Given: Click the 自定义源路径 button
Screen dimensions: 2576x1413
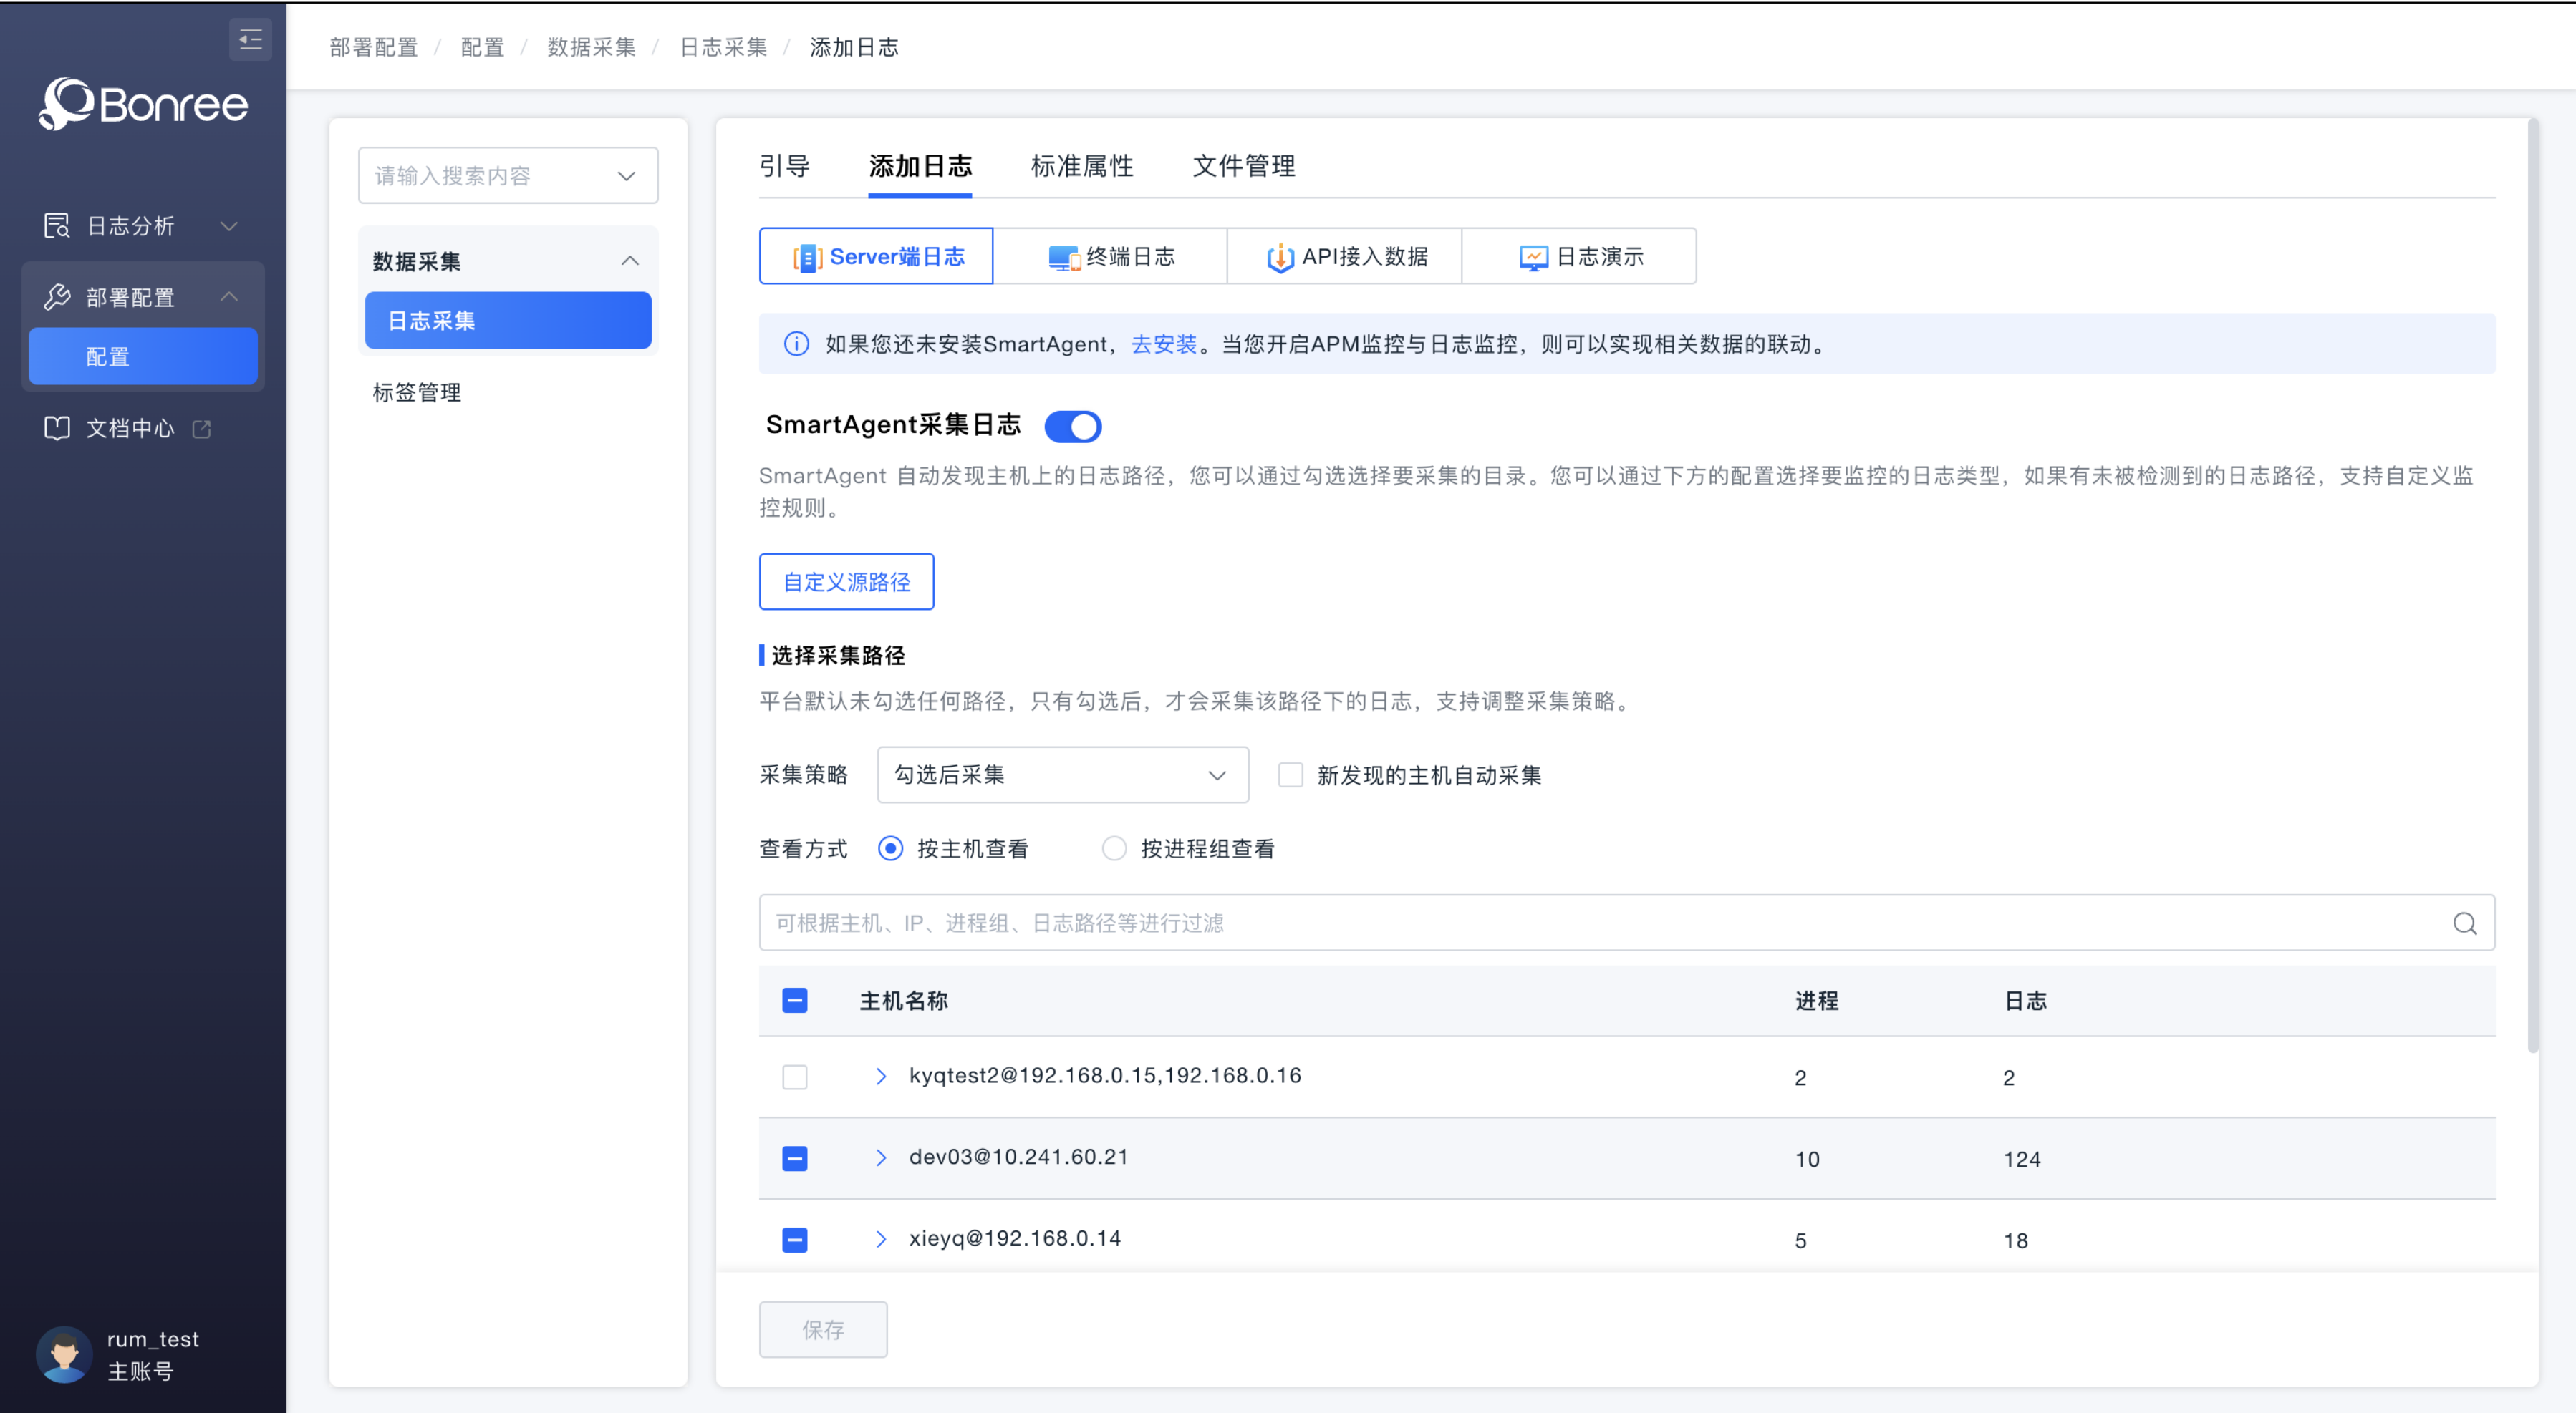Looking at the screenshot, I should tap(846, 581).
